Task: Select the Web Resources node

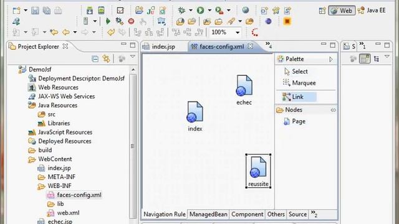Action: (x=53, y=87)
